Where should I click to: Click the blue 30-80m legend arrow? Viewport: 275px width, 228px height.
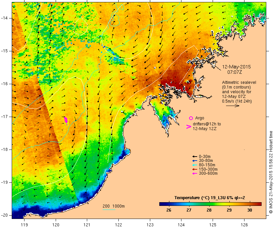coord(195,161)
